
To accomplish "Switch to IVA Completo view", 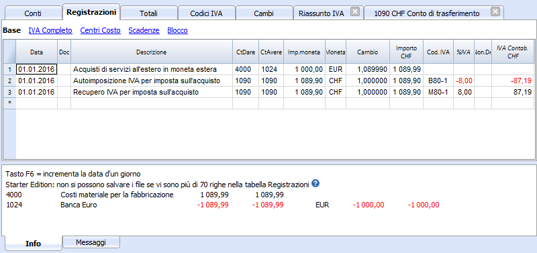I will (50, 30).
